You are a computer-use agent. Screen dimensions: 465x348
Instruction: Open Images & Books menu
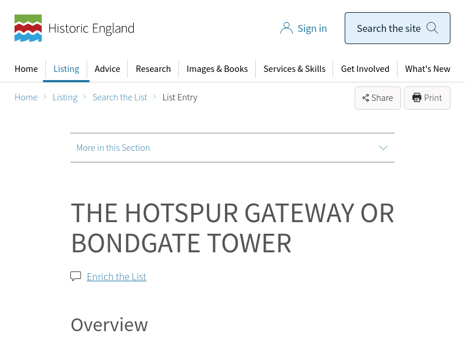point(217,69)
